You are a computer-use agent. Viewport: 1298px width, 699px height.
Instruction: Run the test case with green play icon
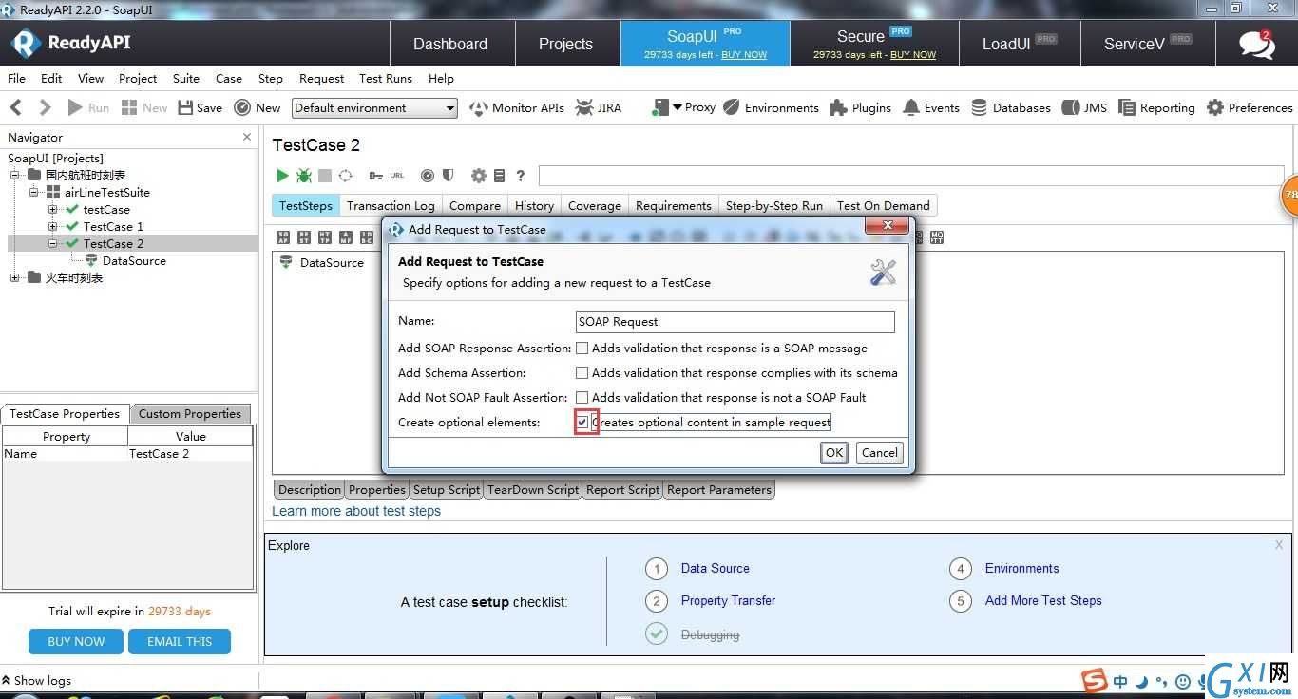[282, 176]
